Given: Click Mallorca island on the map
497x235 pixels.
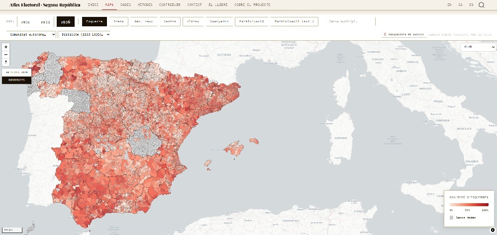Looking at the screenshot, I should (x=235, y=148).
